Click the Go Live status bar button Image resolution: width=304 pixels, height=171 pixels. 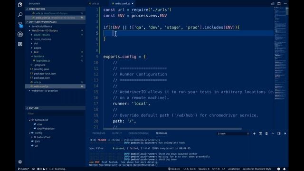pos(174,169)
